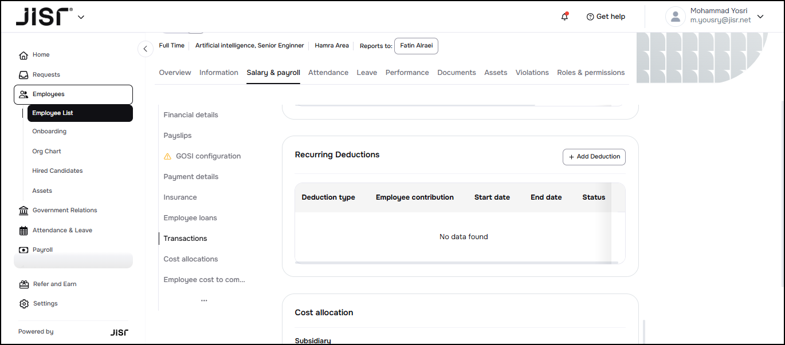The width and height of the screenshot is (785, 345).
Task: Select GOSI configuration in side menu
Action: (208, 156)
